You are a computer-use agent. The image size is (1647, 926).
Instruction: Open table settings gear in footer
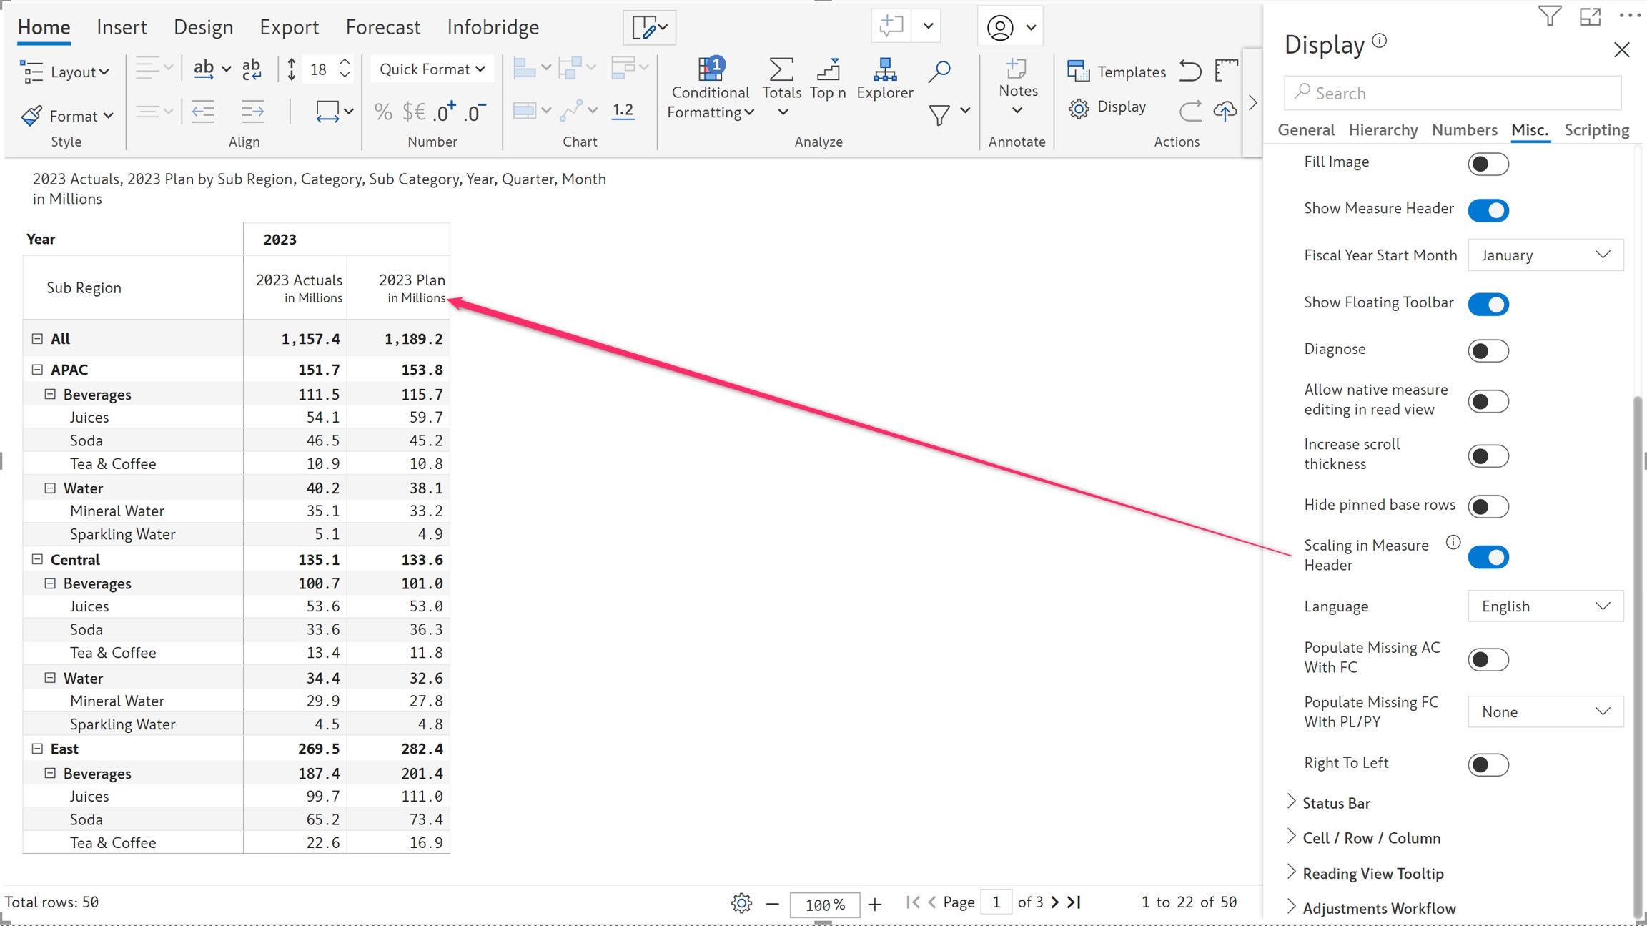[741, 903]
